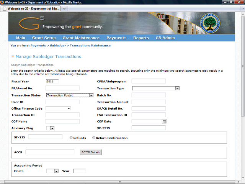This screenshot has width=245, height=184.
Task: Click the COF Name input field
Action: click(x=62, y=121)
